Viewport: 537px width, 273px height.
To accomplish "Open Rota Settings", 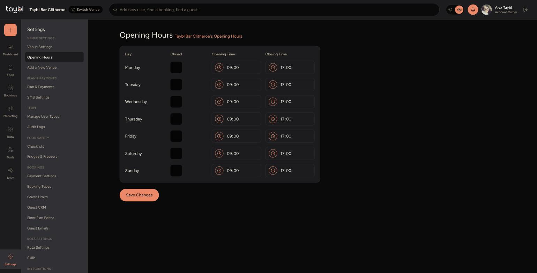I will pos(38,248).
